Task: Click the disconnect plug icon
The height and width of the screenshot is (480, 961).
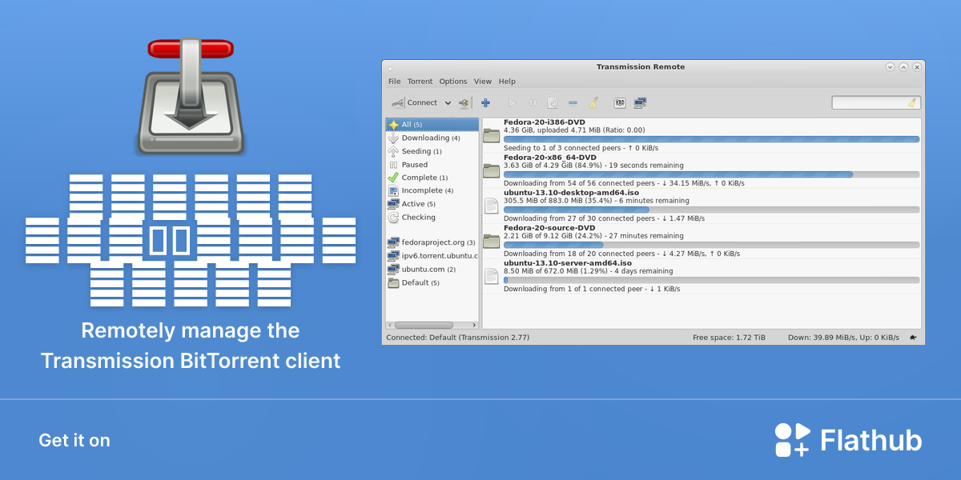Action: (x=464, y=102)
